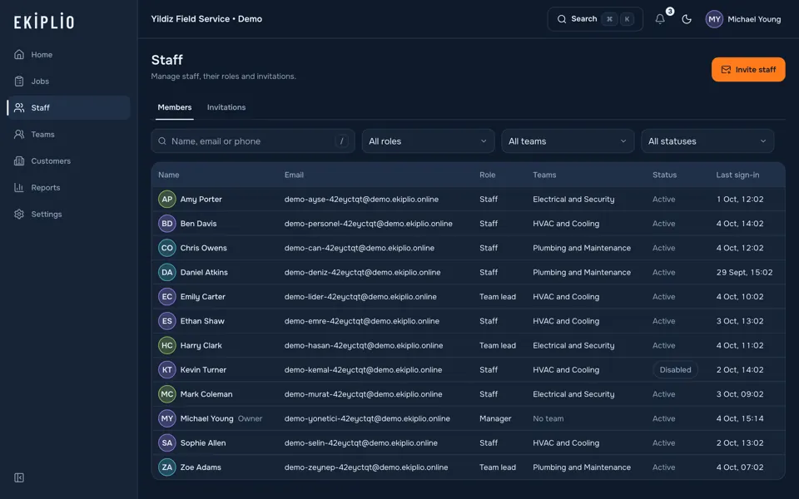Viewport: 799px width, 499px height.
Task: Click the MY user avatar in header
Action: click(714, 19)
